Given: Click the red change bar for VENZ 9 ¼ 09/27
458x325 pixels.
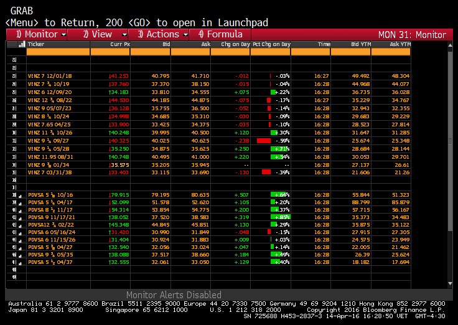Looking at the screenshot, I should pos(263,141).
